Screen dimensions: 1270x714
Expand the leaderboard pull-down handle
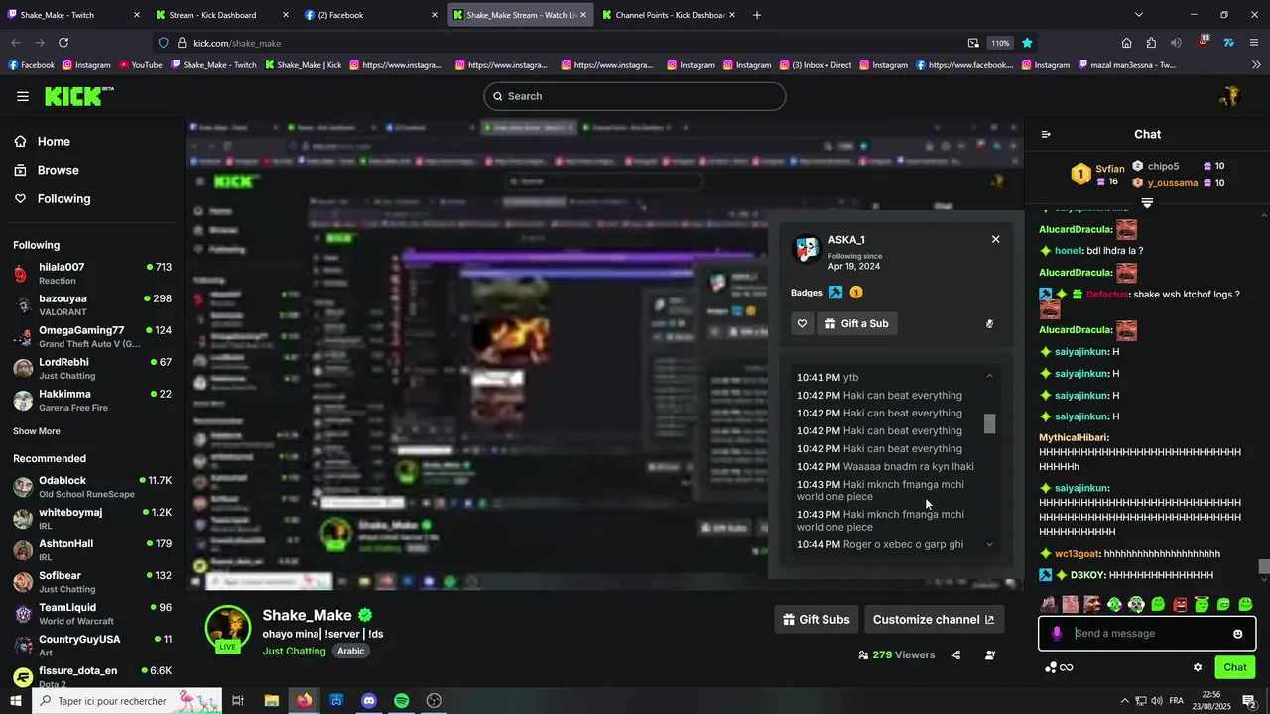[x=1147, y=202]
